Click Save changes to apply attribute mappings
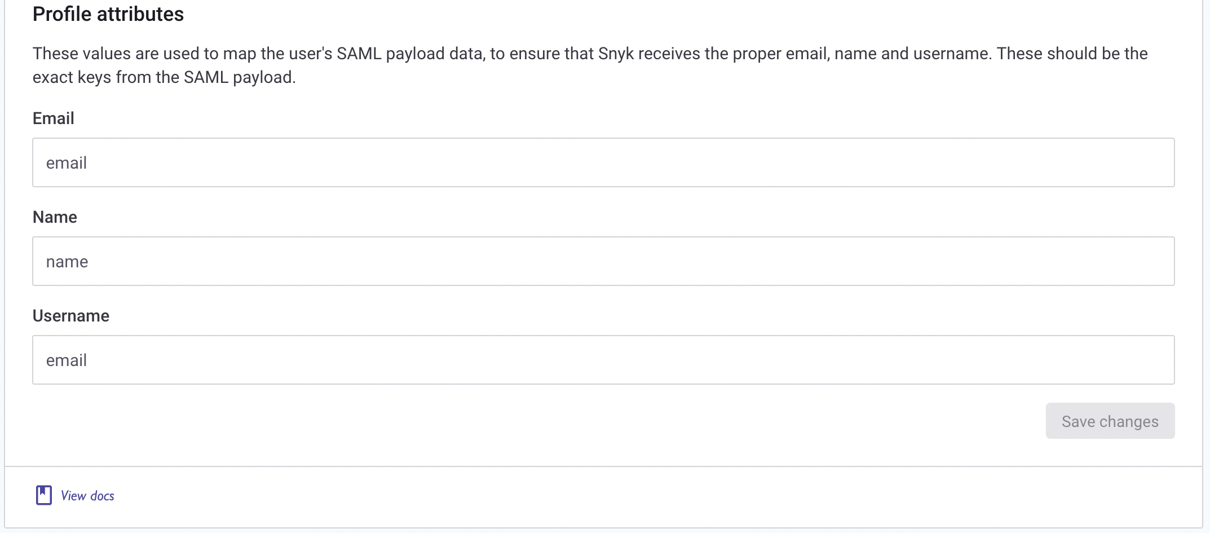The image size is (1210, 533). (1110, 421)
